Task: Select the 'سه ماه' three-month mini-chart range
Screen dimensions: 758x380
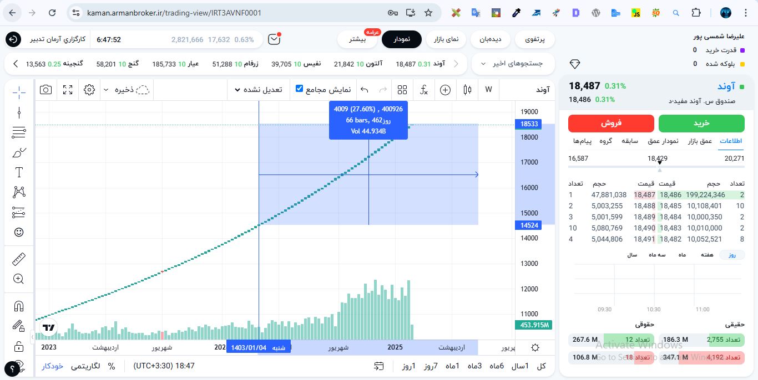Action: click(x=657, y=255)
